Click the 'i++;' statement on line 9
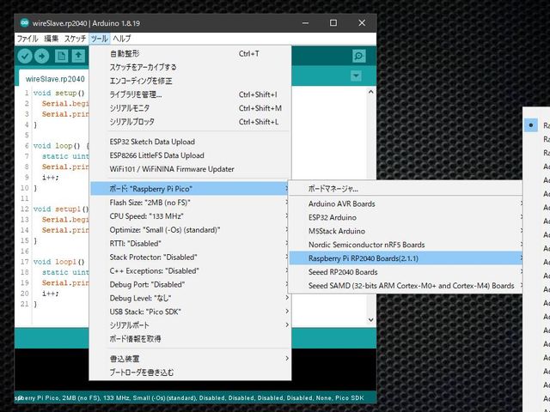Screen dimensions: 550x412 click(x=51, y=178)
